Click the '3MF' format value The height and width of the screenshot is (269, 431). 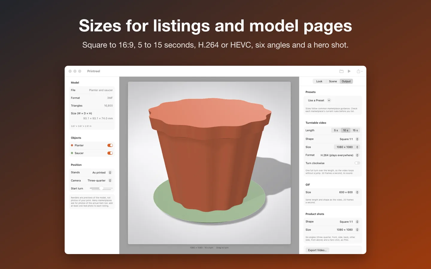pos(110,98)
